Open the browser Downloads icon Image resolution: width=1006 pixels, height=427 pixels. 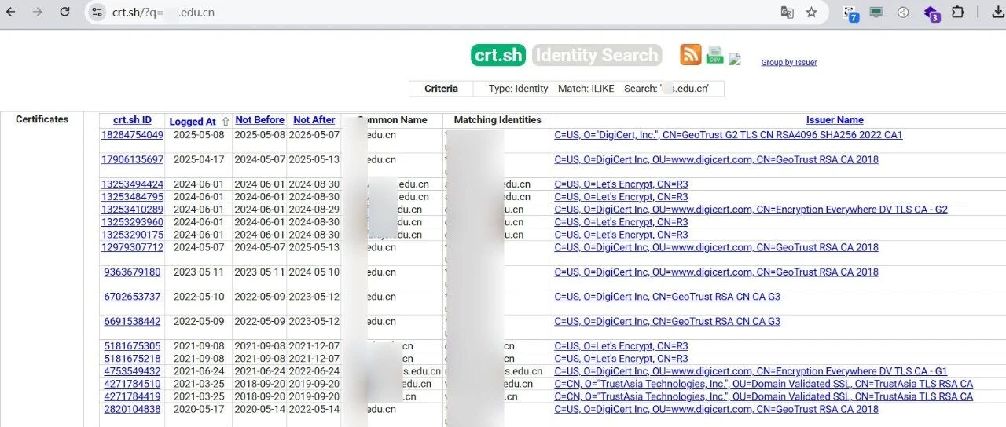click(1000, 13)
